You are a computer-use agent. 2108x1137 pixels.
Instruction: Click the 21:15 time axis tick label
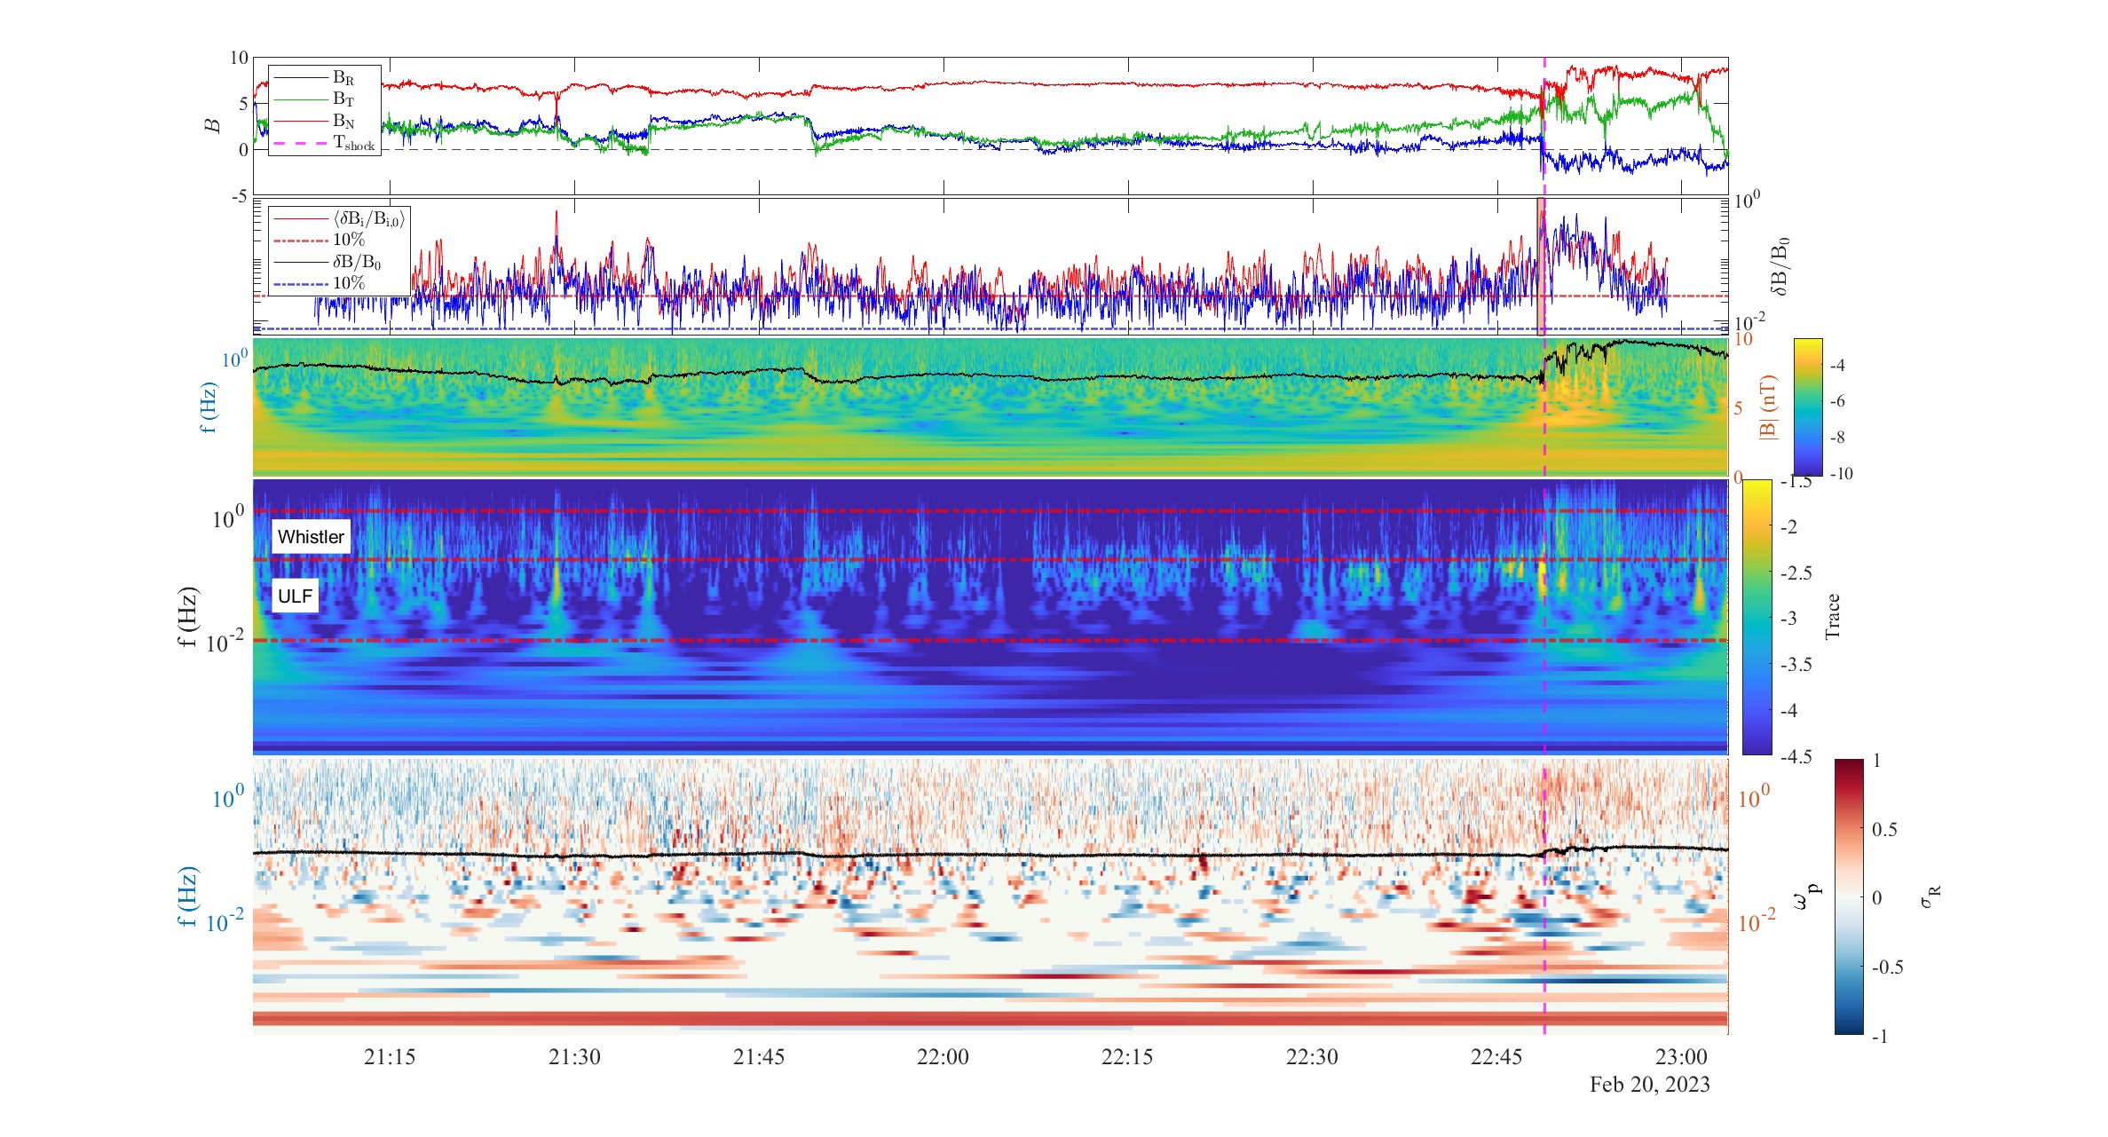click(390, 1057)
